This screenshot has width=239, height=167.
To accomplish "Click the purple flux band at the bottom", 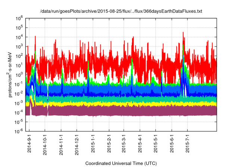I will [121, 111].
